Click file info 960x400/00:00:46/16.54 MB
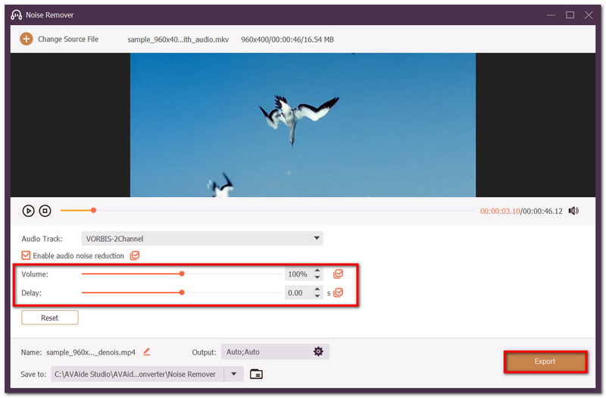This screenshot has height=398, width=606. pyautogui.click(x=287, y=39)
